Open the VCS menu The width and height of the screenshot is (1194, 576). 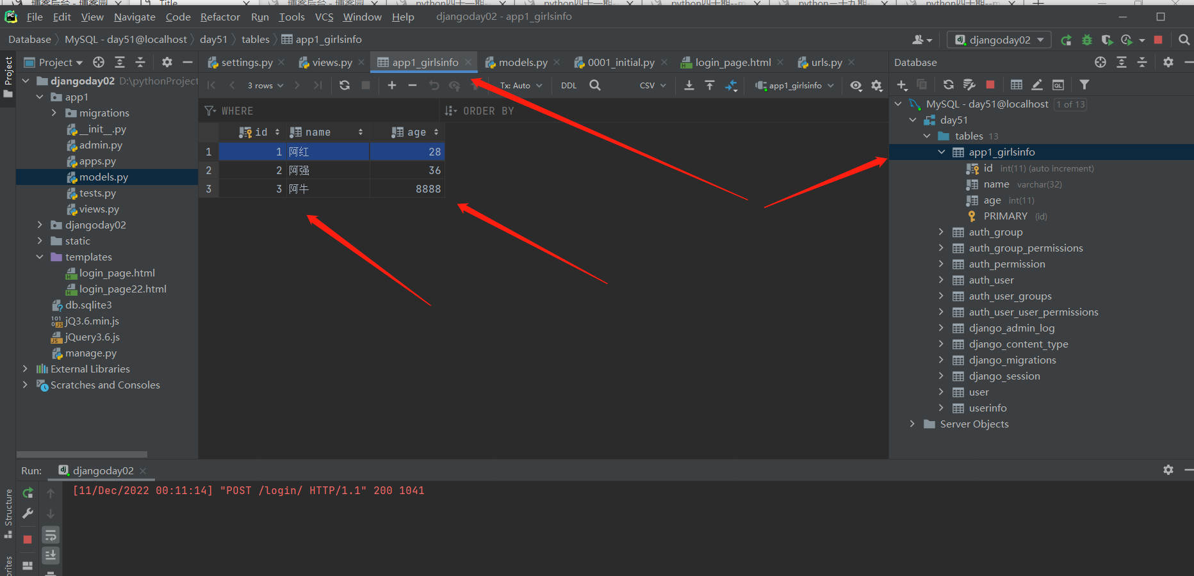pyautogui.click(x=324, y=17)
